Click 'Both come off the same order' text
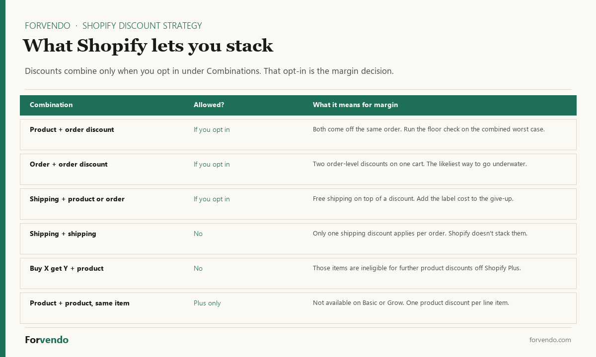This screenshot has width=596, height=357. (x=429, y=129)
